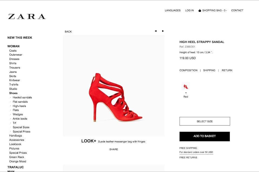Open the shopping bag icon
259x172 pixels.
coord(200,10)
